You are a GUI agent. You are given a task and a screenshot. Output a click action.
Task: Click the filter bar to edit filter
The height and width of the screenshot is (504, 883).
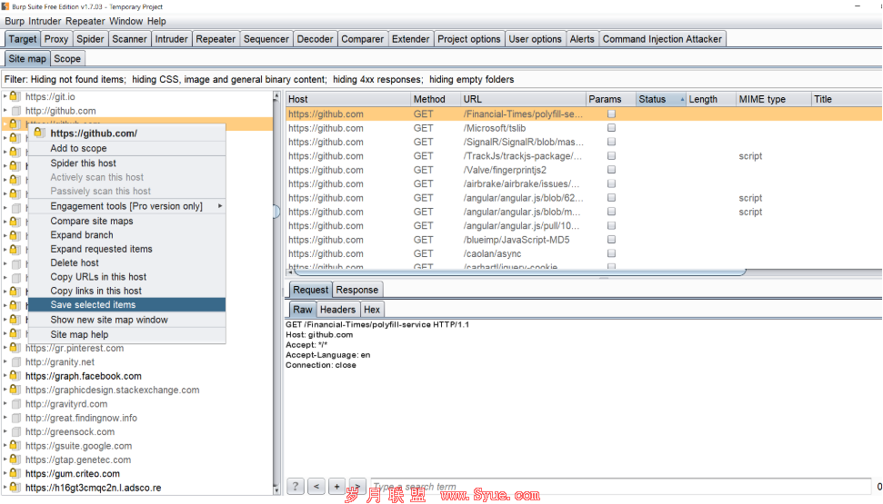[x=442, y=79]
